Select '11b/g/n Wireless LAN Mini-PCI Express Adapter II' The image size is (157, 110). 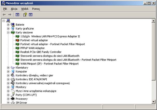(x=50, y=36)
